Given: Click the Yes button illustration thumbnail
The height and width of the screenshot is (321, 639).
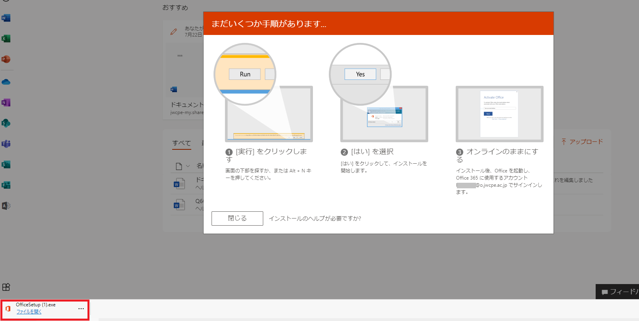Looking at the screenshot, I should (x=360, y=74).
